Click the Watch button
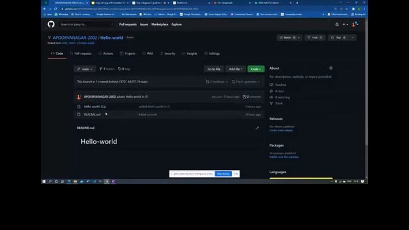The width and height of the screenshot is (409, 230). [286, 38]
